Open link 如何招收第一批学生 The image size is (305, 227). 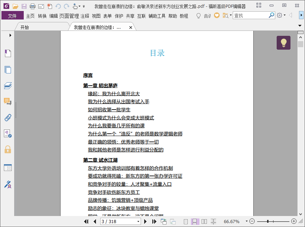(x=109, y=110)
